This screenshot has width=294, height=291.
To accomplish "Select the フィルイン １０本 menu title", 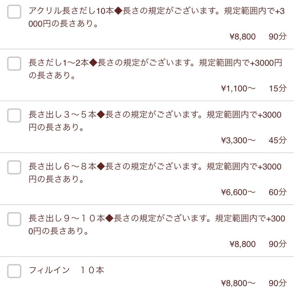I will [x=66, y=270].
